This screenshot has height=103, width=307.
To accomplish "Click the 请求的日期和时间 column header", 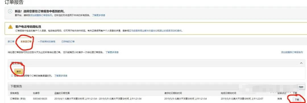I will pyautogui.click(x=173, y=93).
